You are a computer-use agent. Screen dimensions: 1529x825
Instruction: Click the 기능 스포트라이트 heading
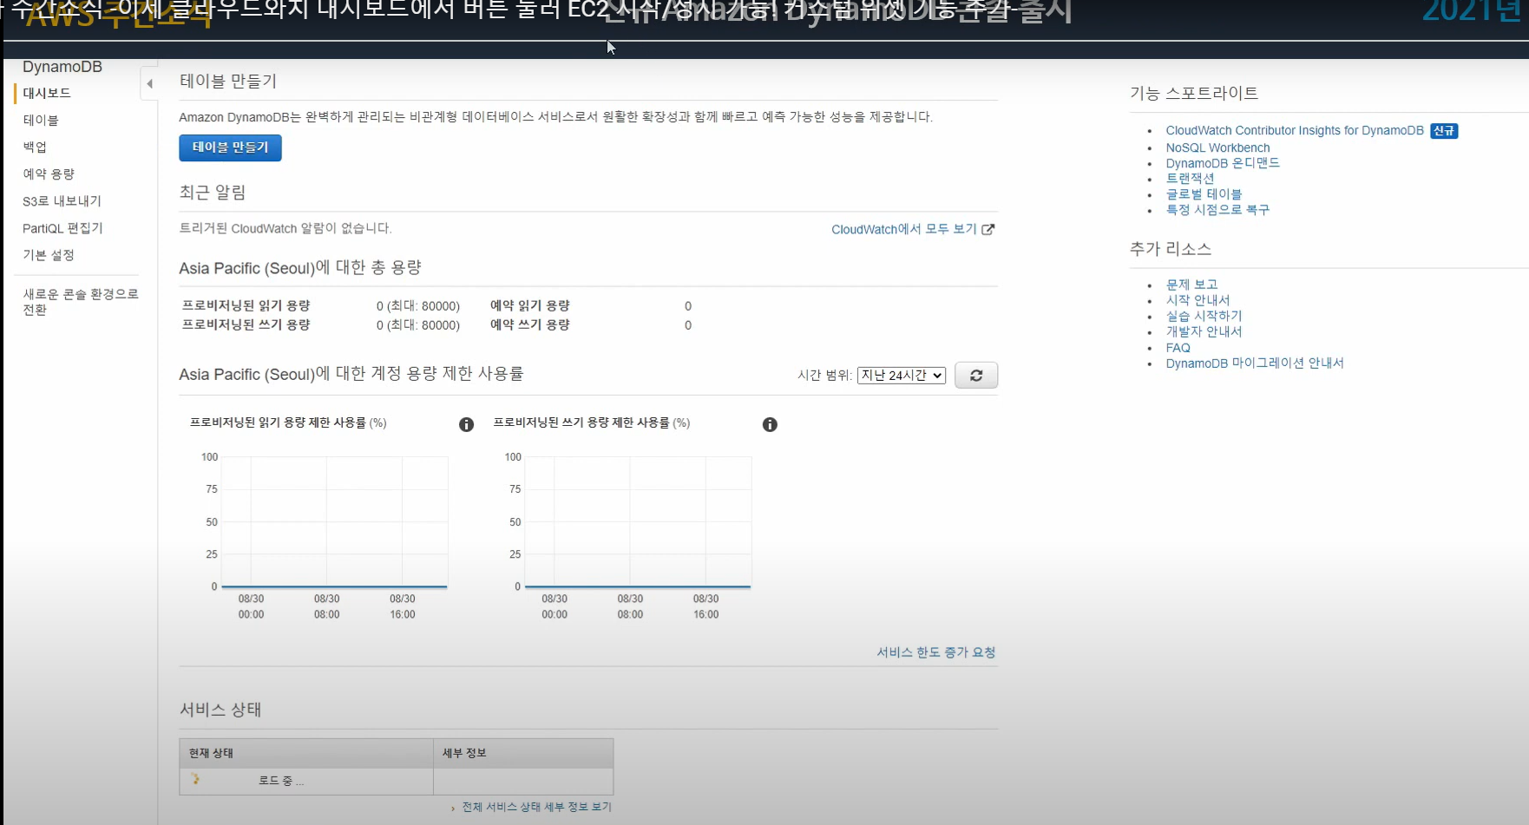coord(1194,93)
